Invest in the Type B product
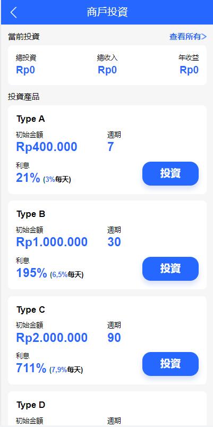Viewport: 213px width, 427px height. point(171,269)
